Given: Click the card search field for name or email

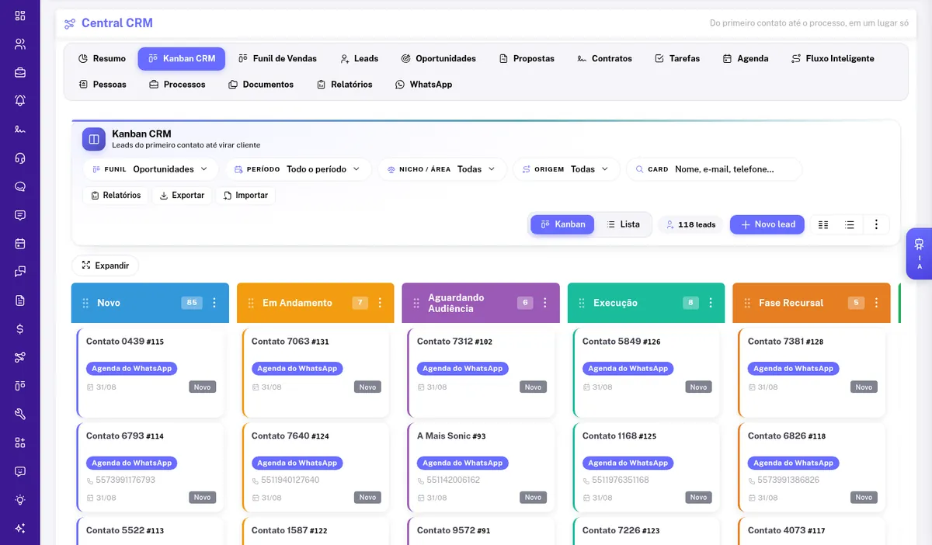Looking at the screenshot, I should point(714,169).
